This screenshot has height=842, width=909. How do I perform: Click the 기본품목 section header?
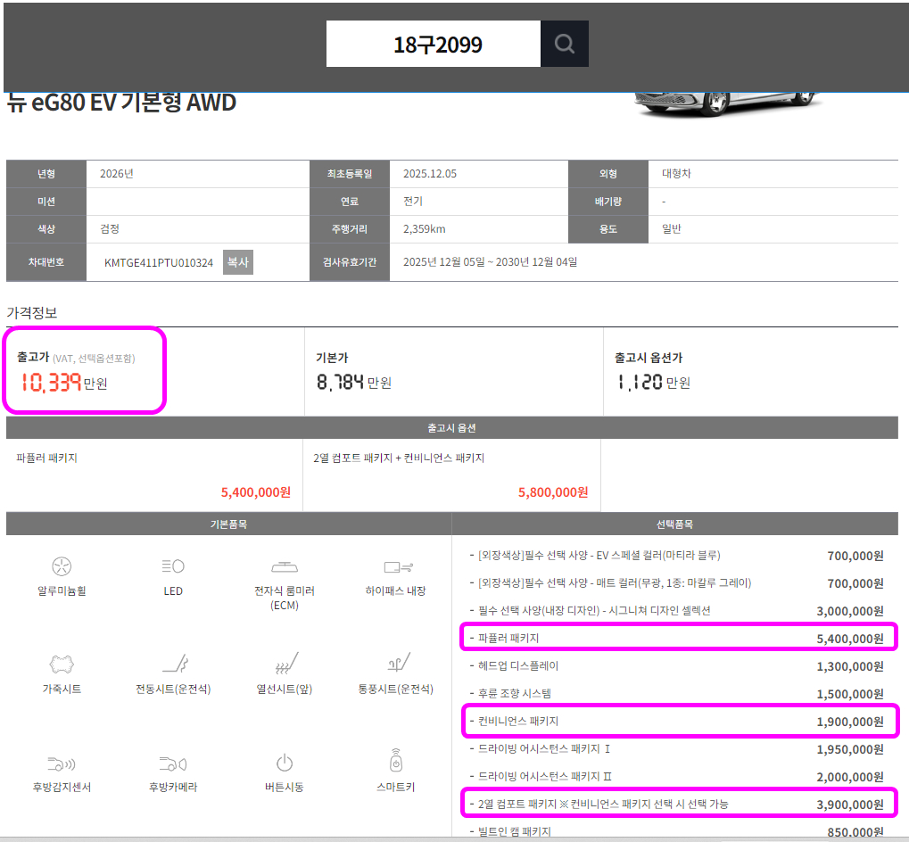(228, 524)
